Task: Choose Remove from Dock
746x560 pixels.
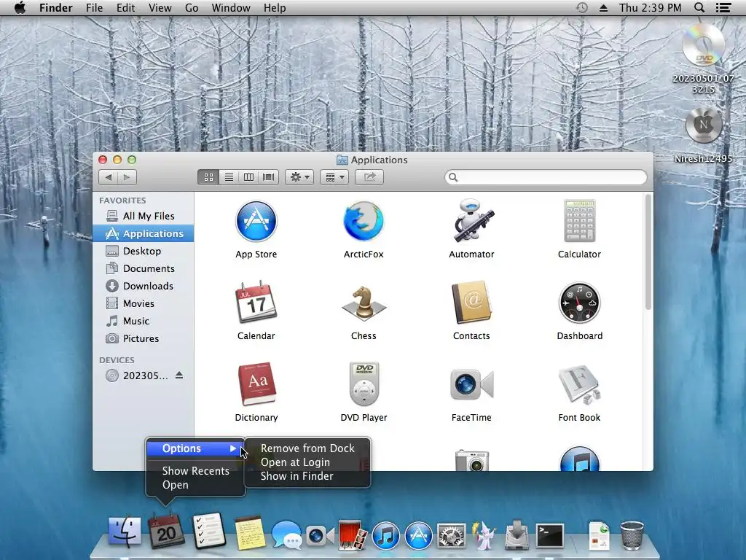Action: point(307,448)
